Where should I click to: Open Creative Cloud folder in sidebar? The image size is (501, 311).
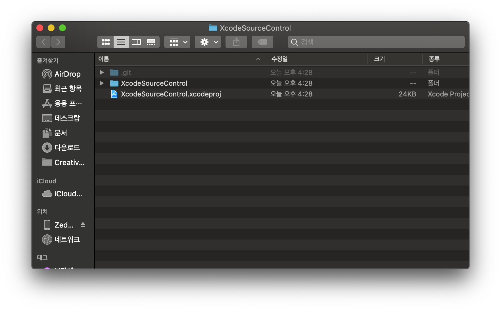(x=63, y=163)
